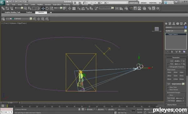Enable Environment Ranges Show checkbox
The height and width of the screenshot is (114, 188).
pos(168,95)
